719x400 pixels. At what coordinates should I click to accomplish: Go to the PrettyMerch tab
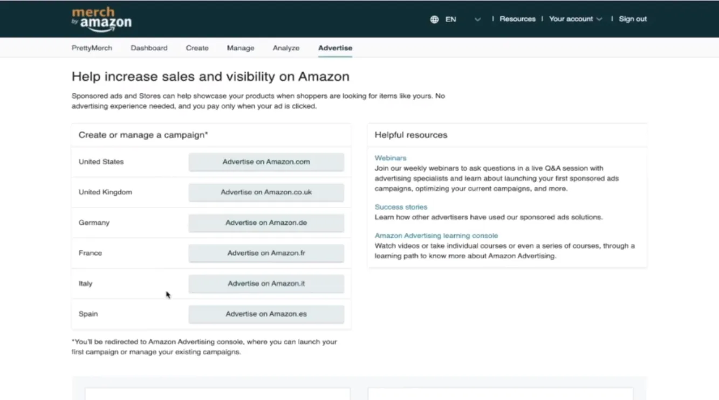pos(92,48)
